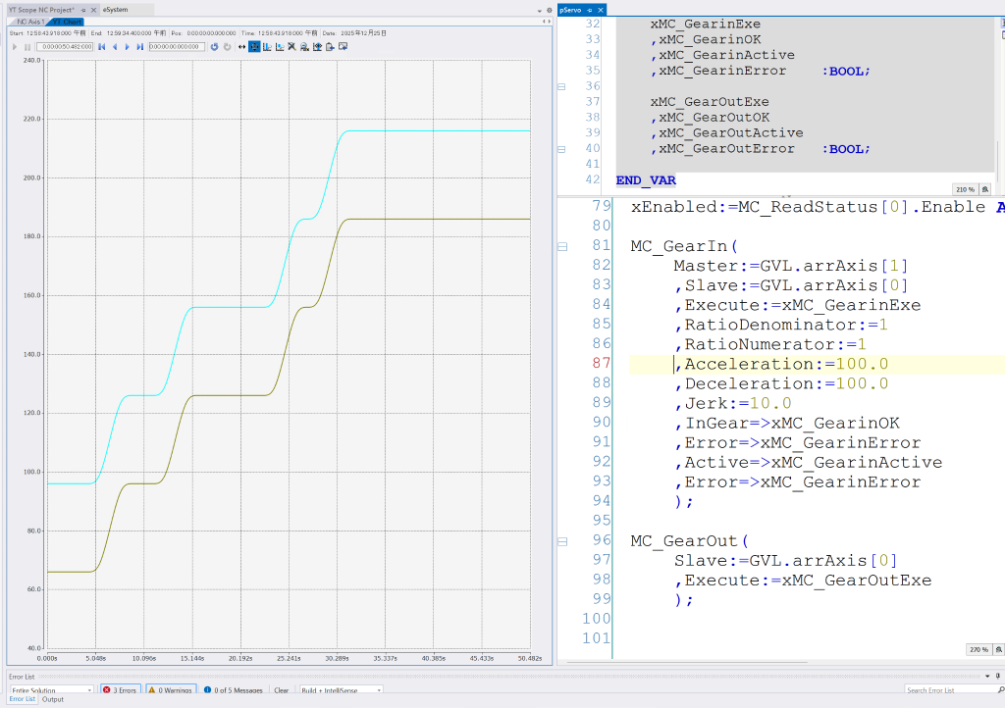Viewport: 1005px width, 708px height.
Task: Toggle the 0 of 5 Messages filter
Action: click(x=234, y=690)
